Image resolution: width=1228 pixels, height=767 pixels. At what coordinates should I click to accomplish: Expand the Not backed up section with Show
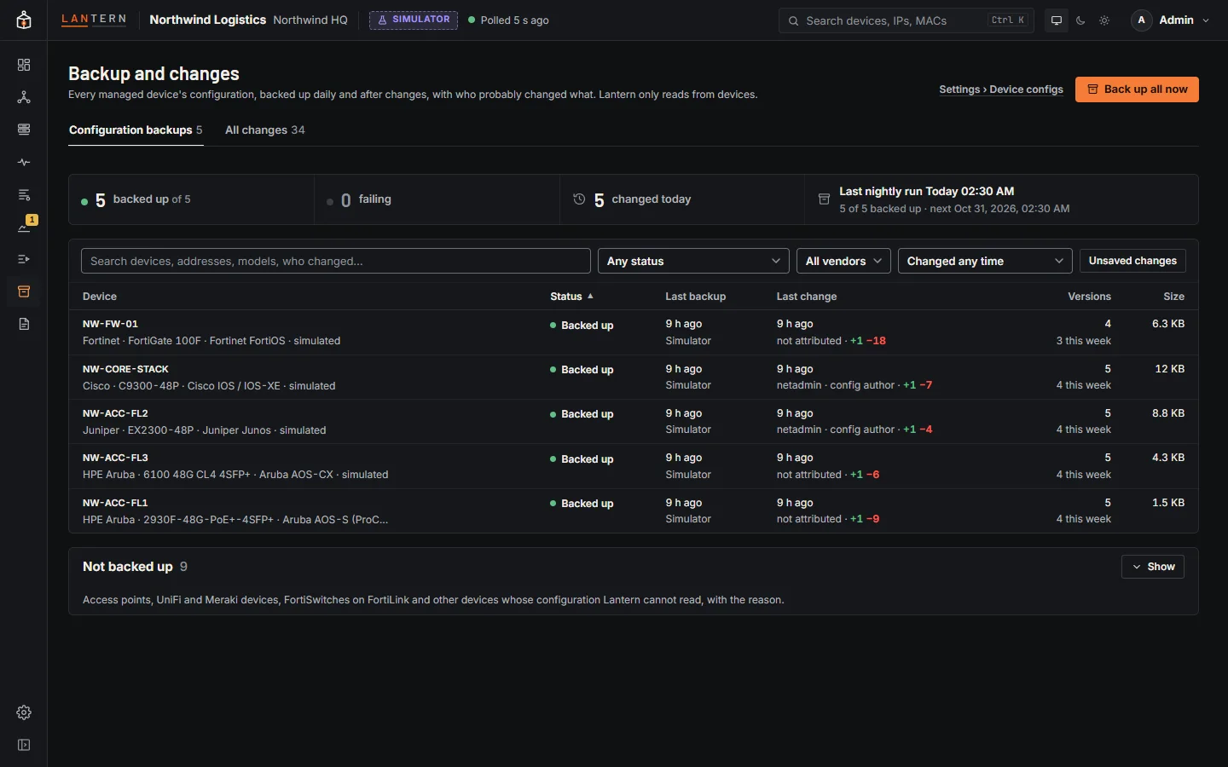point(1153,567)
